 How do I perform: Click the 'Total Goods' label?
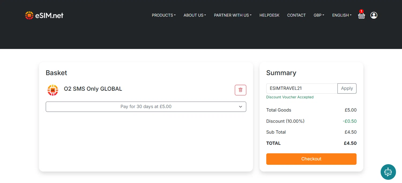(x=279, y=110)
